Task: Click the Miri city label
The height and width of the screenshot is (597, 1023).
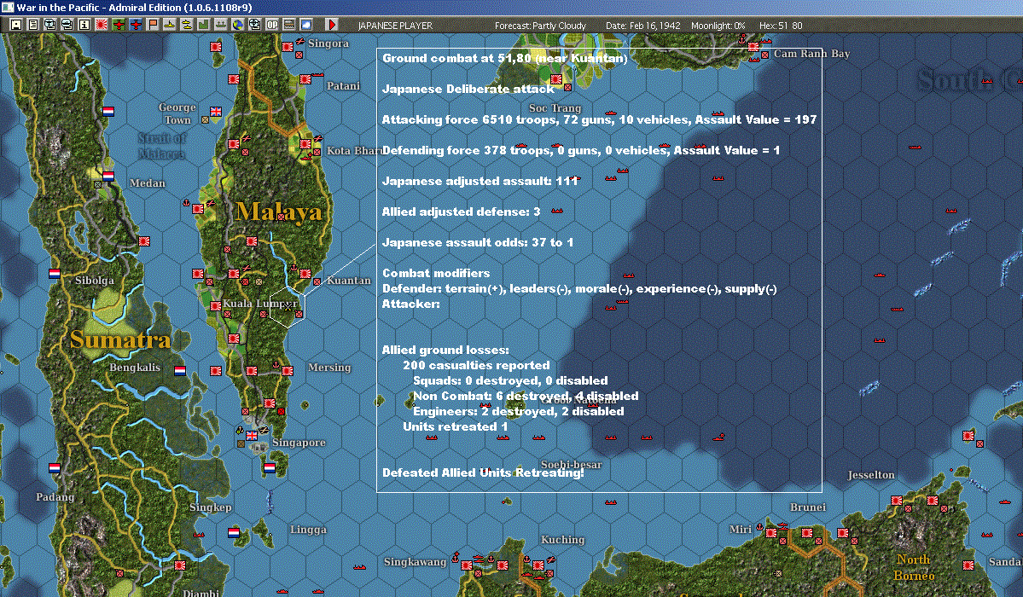Action: [741, 529]
